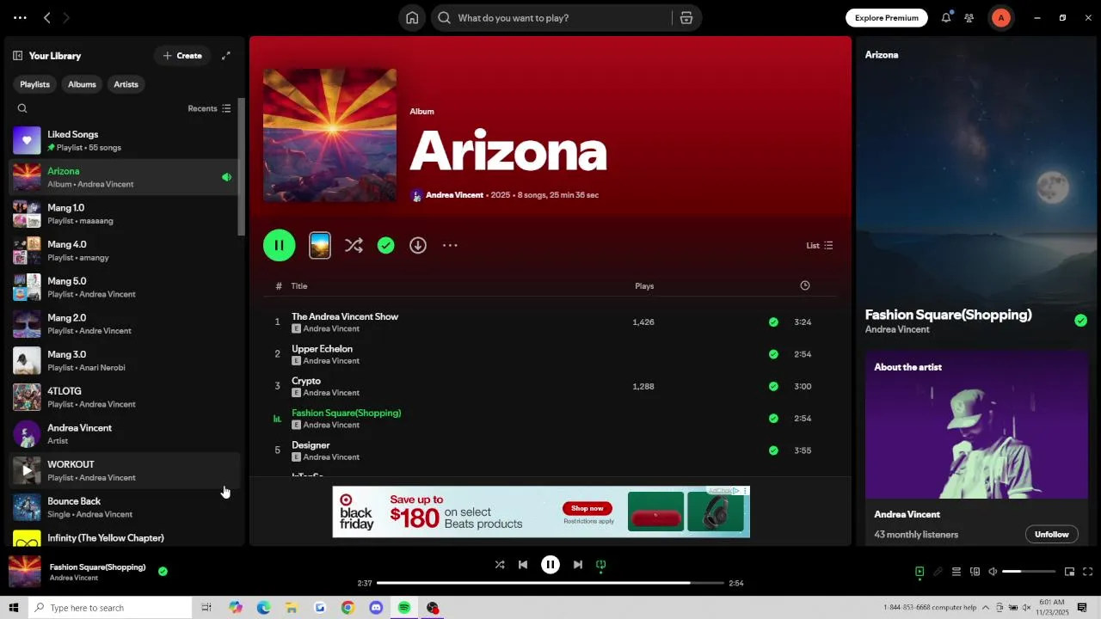
Task: Toggle liked checkmark for Crypto
Action: pos(773,386)
